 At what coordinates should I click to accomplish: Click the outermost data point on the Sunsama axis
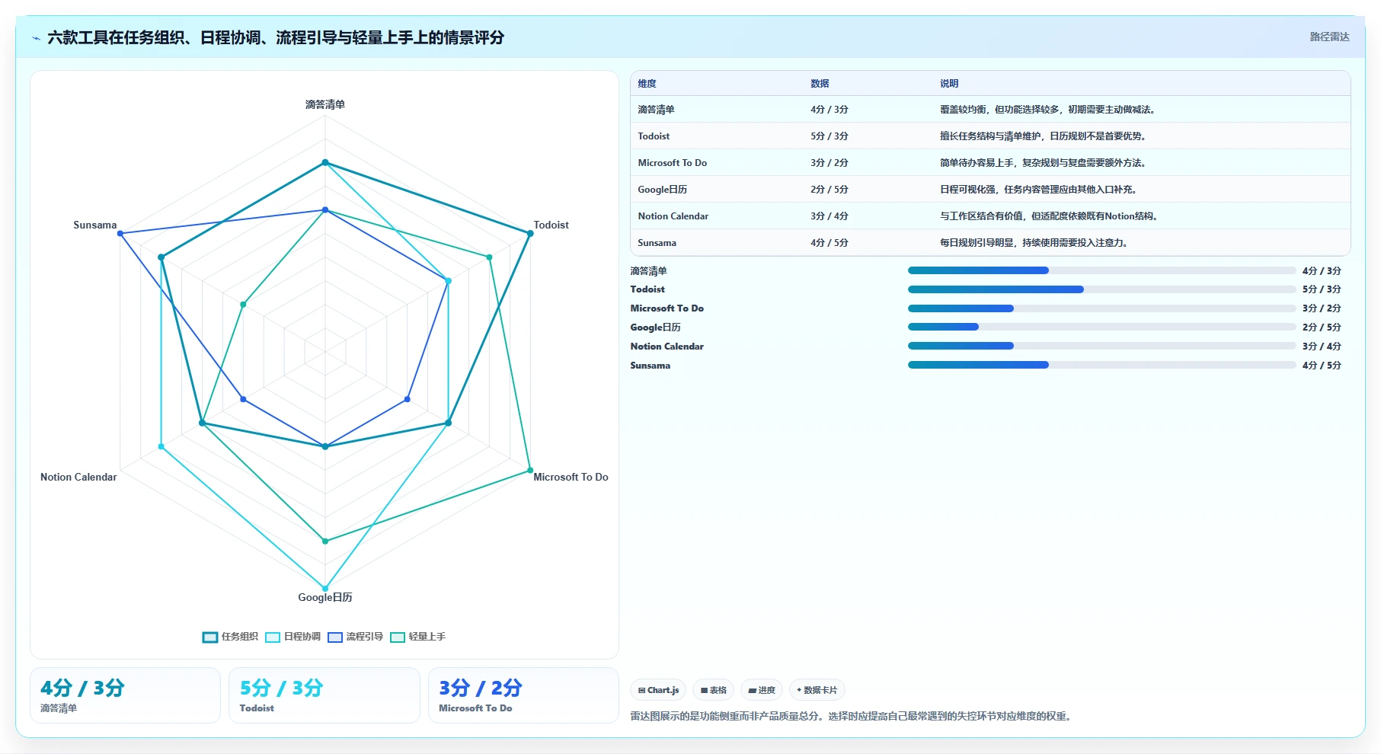click(x=120, y=234)
